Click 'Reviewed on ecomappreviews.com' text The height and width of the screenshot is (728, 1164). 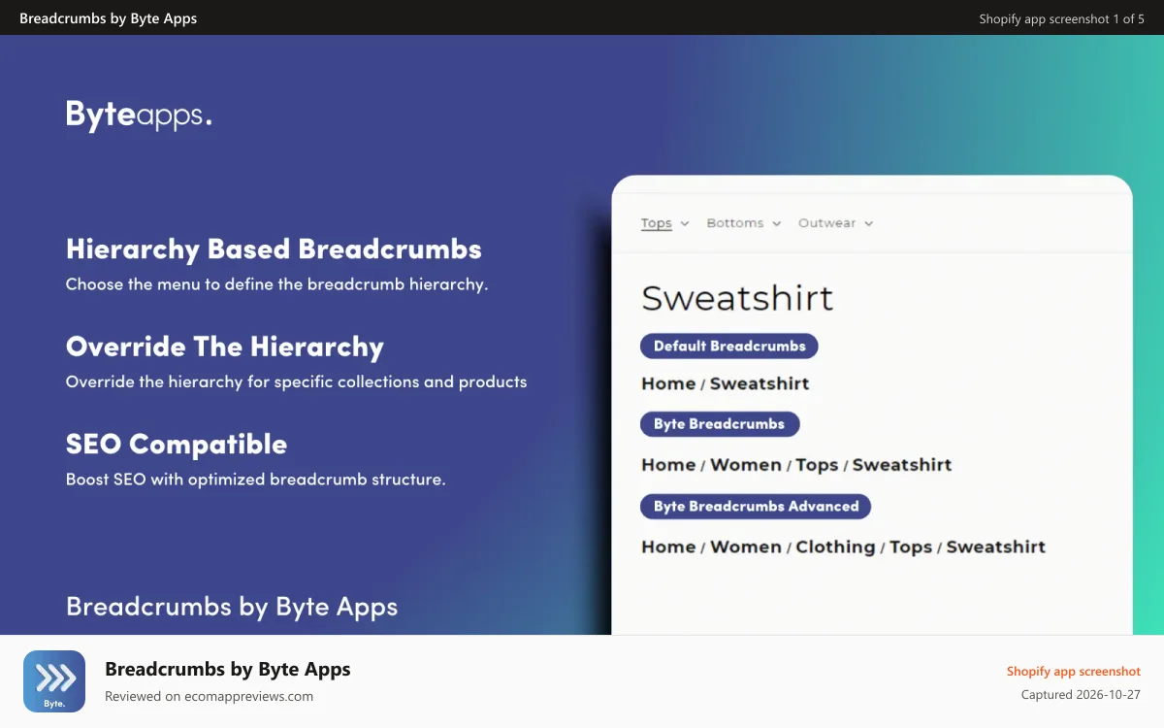click(x=209, y=696)
